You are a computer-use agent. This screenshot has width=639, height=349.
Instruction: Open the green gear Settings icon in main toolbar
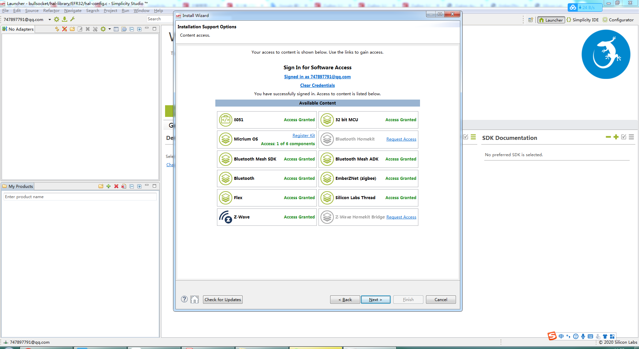click(x=57, y=19)
